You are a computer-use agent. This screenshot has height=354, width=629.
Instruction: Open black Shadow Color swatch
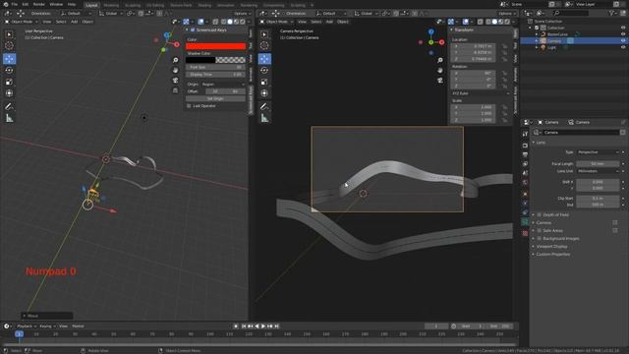click(200, 60)
